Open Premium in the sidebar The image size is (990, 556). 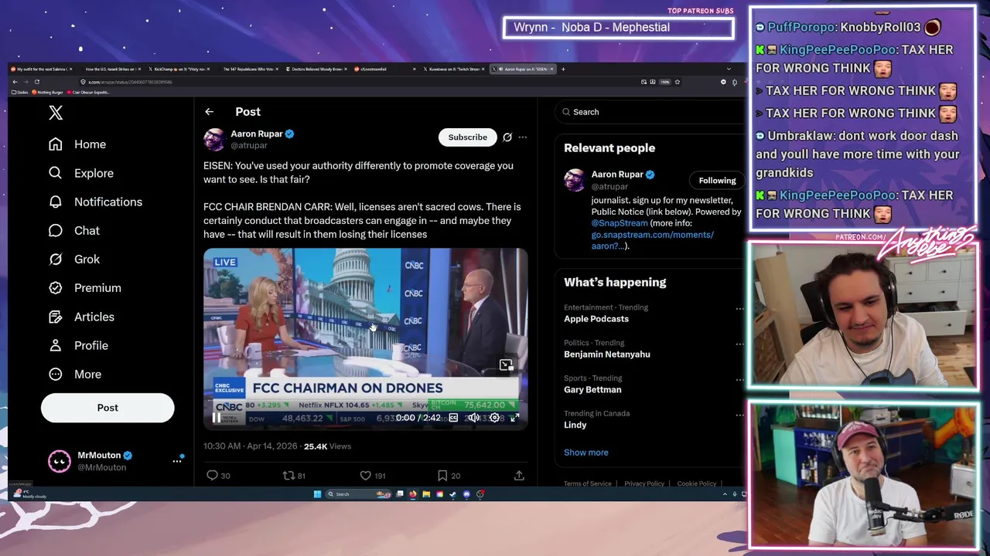coord(85,287)
